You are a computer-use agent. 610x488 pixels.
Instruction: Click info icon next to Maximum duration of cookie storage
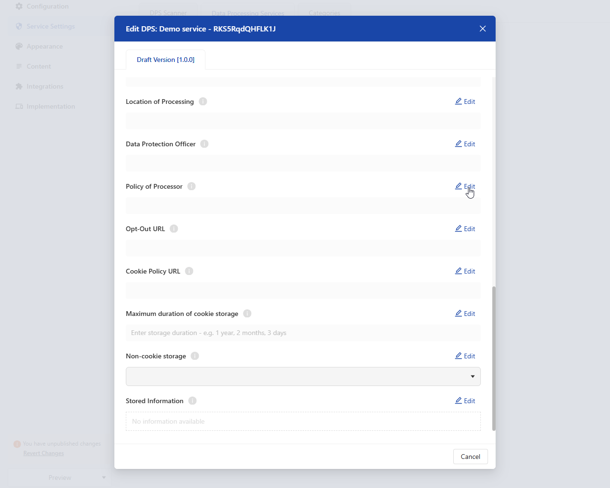[247, 314]
